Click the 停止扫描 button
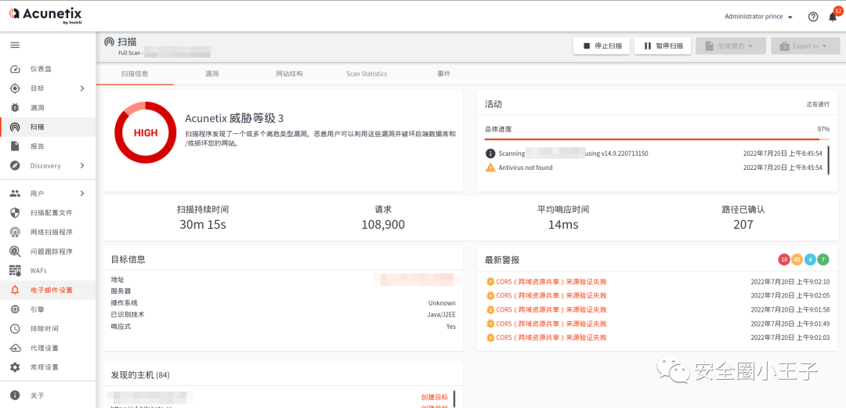Image resolution: width=846 pixels, height=408 pixels. point(602,46)
